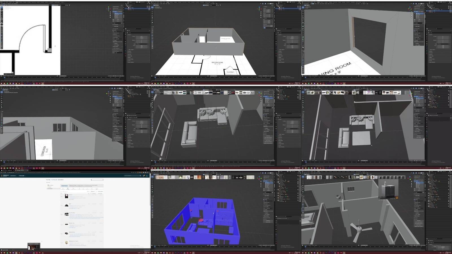Screen dimensions: 452x254
Task: Lock Rotation X in bedroom view properties
Action: (299, 40)
